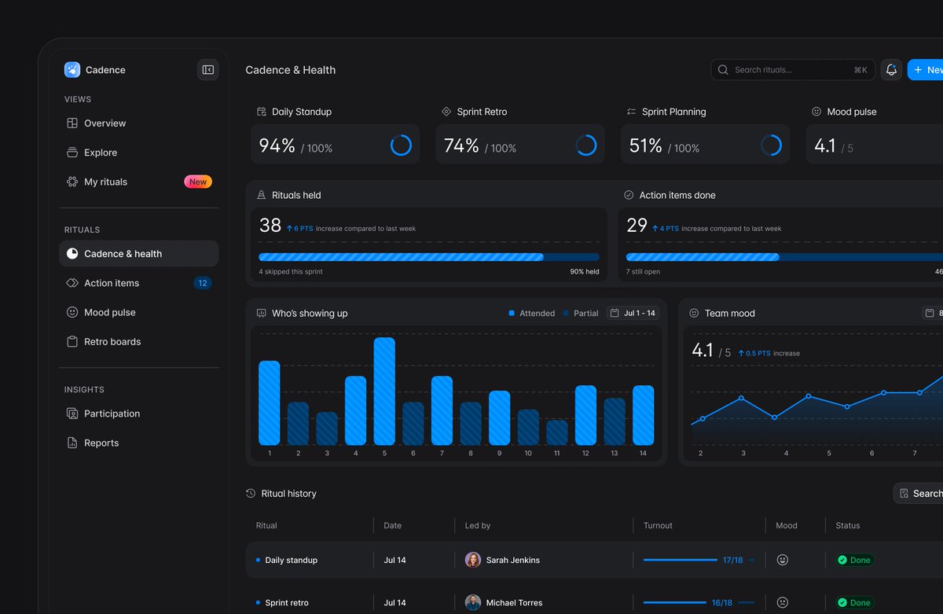943x614 pixels.
Task: Open the Sprint retro history row
Action: (x=594, y=602)
